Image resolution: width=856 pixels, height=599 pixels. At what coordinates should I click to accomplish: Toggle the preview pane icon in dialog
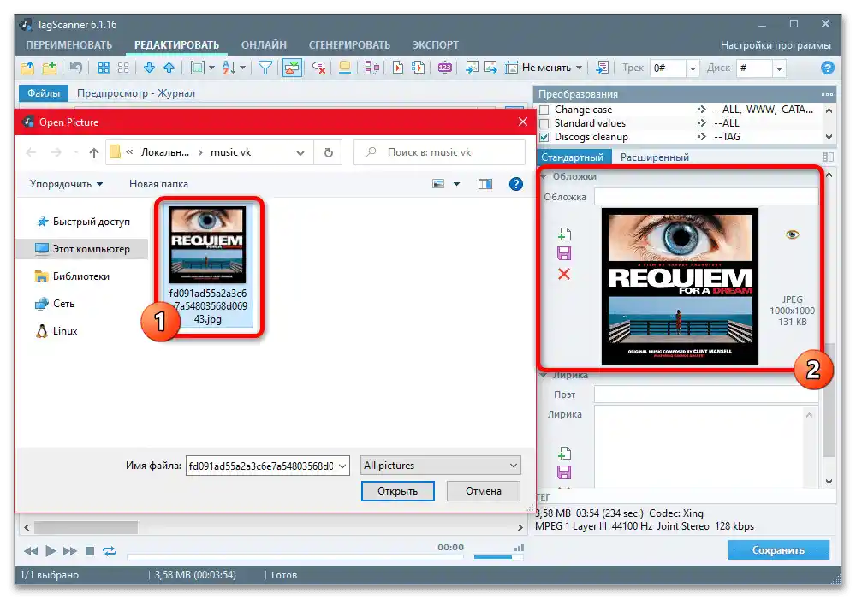coord(484,184)
